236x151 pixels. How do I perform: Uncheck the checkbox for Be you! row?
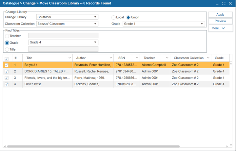[7, 65]
